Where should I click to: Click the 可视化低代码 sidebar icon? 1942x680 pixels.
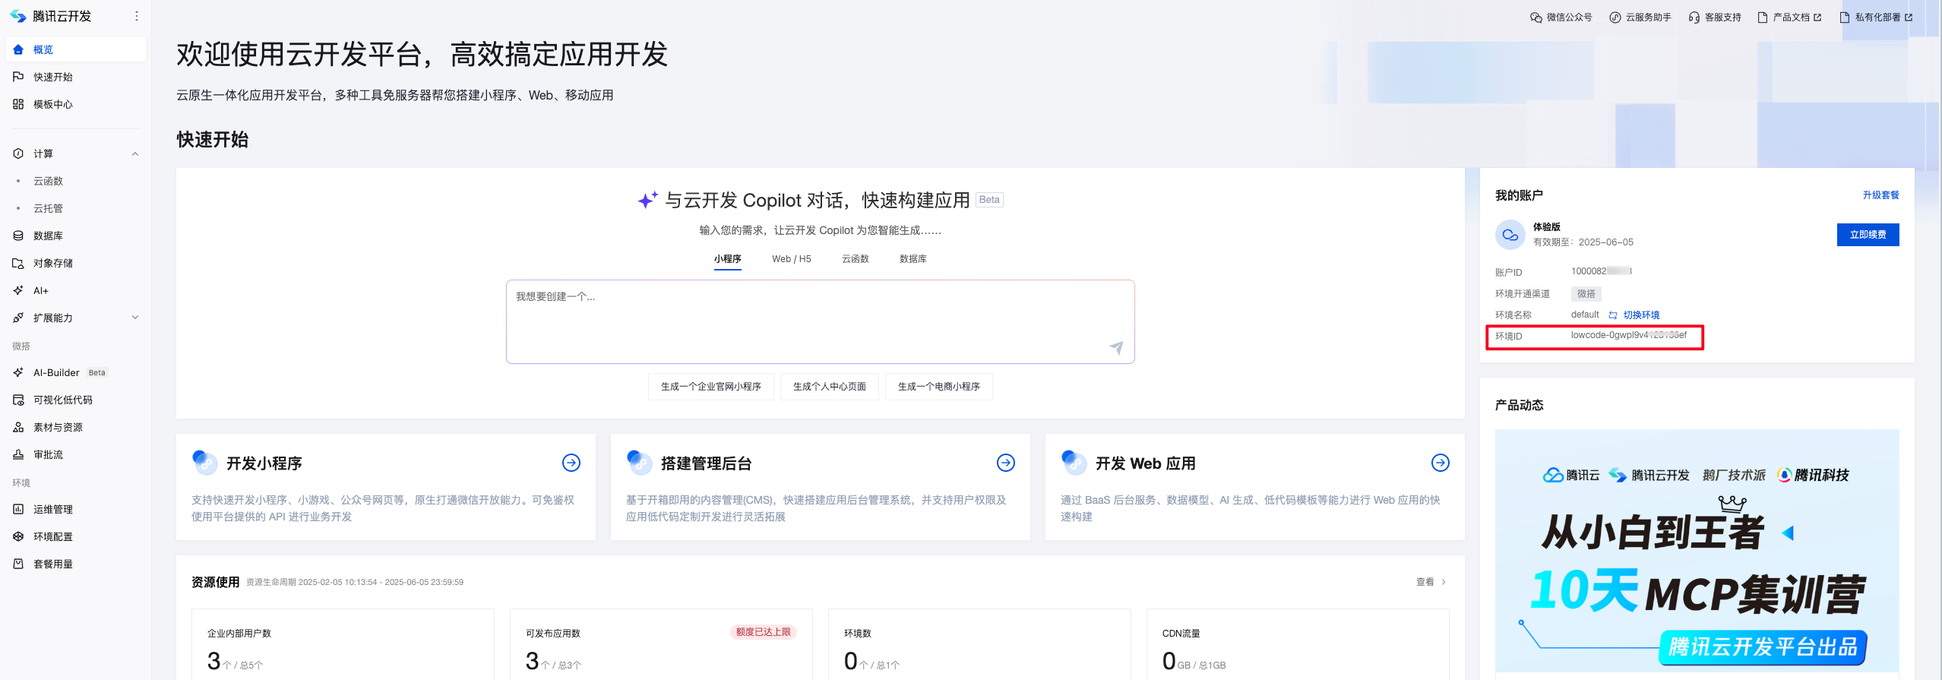18,400
